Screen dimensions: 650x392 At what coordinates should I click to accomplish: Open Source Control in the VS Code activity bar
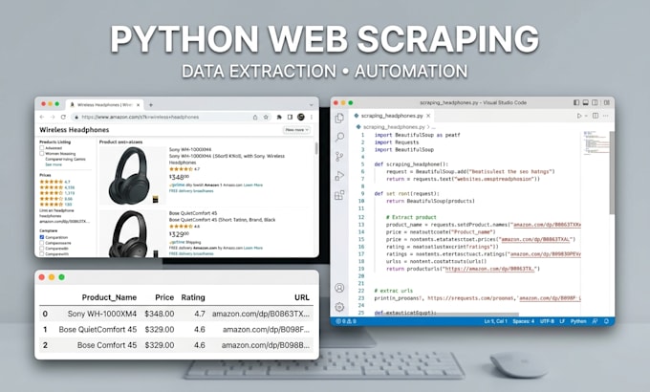(x=339, y=157)
